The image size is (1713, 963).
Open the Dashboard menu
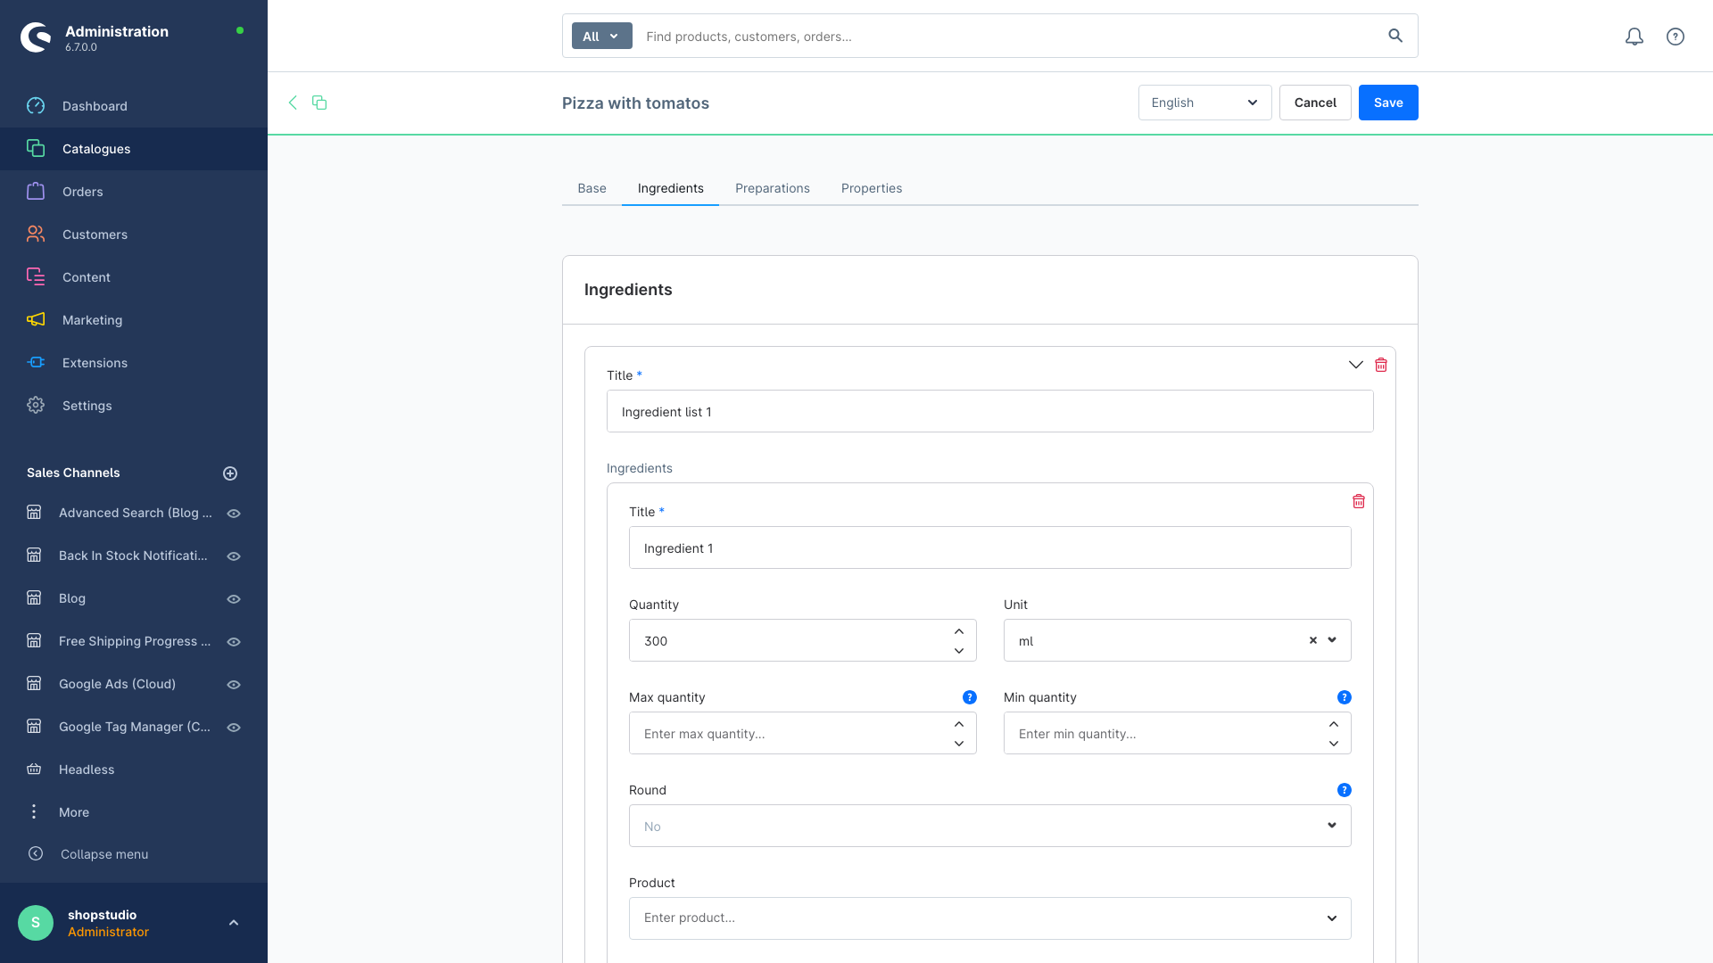click(134, 106)
